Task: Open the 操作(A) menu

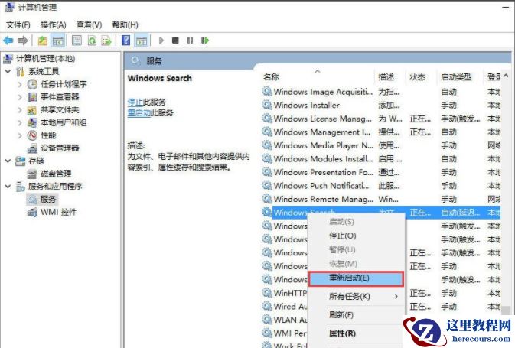Action: click(54, 24)
